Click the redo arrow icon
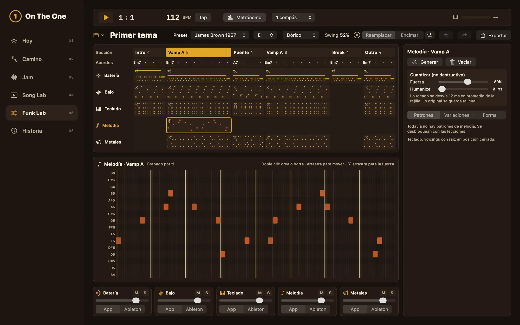 [464, 35]
